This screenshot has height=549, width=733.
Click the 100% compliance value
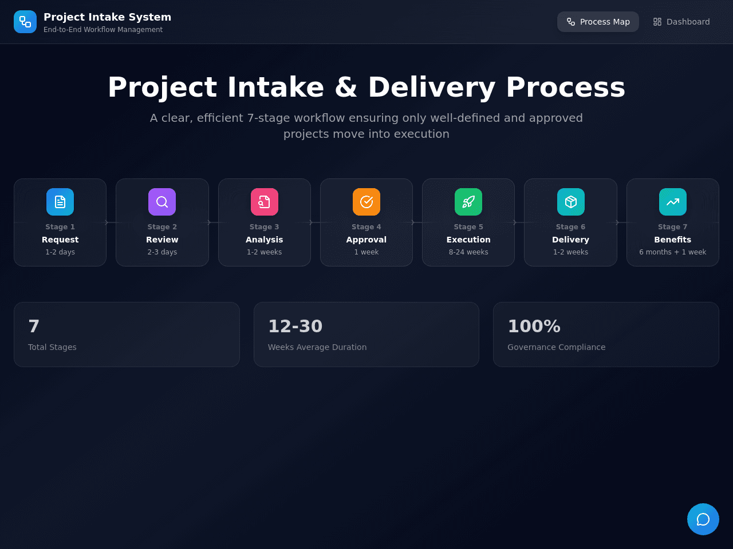[534, 326]
